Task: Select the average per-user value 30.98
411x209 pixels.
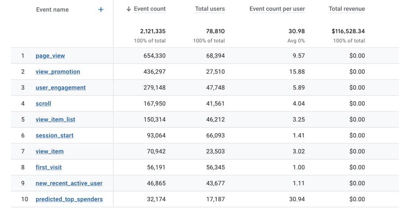Action: 297,31
